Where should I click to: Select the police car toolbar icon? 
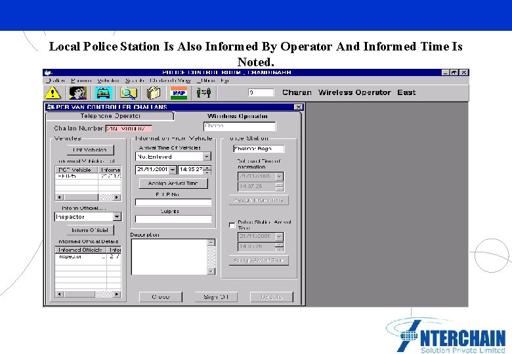pos(104,93)
